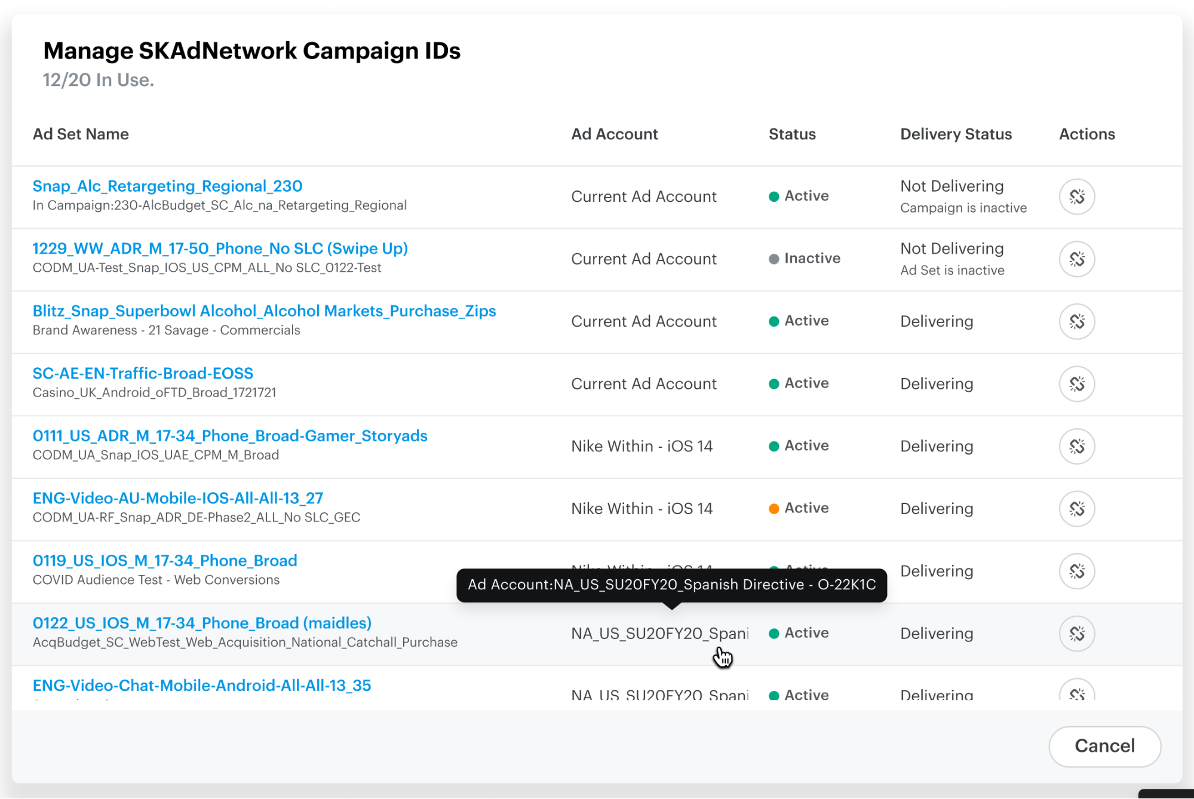This screenshot has height=799, width=1194.
Task: Open ENG-Video-AU-Mobile-IOS-All-All-13_27 ad set
Action: 177,497
